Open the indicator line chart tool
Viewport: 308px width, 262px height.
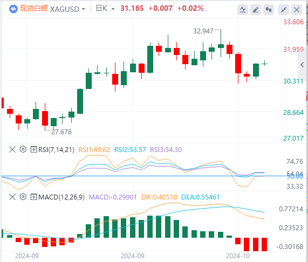pos(243,9)
